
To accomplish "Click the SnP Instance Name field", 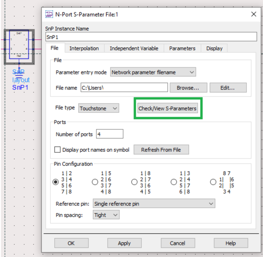I will 151,37.
